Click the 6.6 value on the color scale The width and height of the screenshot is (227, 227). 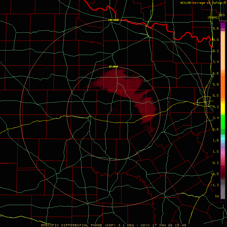[216, 73]
